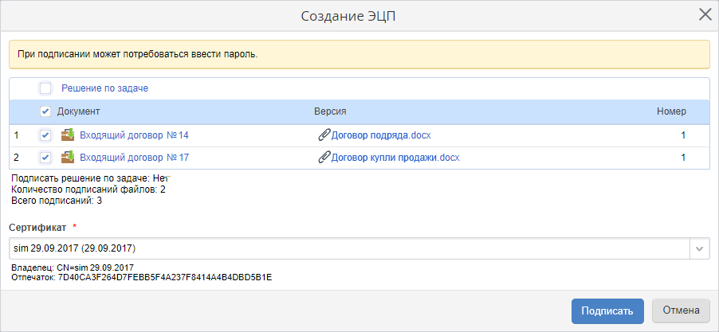Viewport: 719px width, 332px height.
Task: Enable the Решение по задаче checkbox
Action: 45,88
